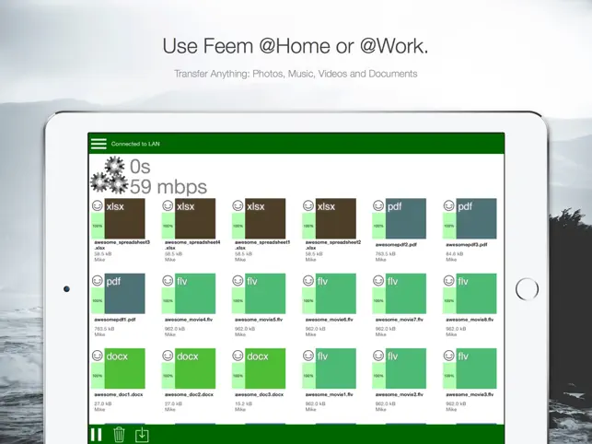Click the file name "awesome_doc2.docx"

[189, 394]
